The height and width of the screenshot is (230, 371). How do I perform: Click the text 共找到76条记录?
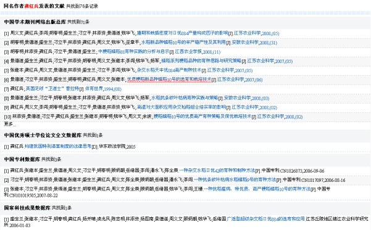coord(82,6)
